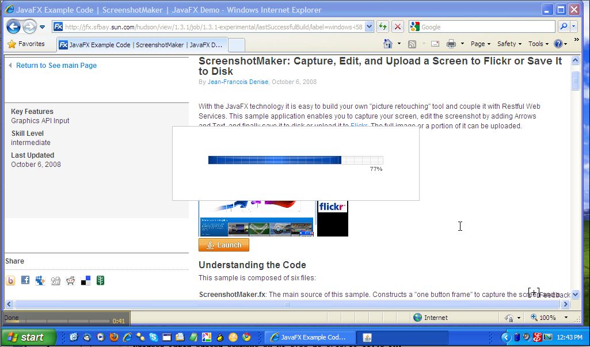Share the page on Facebook
This screenshot has height=347, width=590.
pos(25,280)
